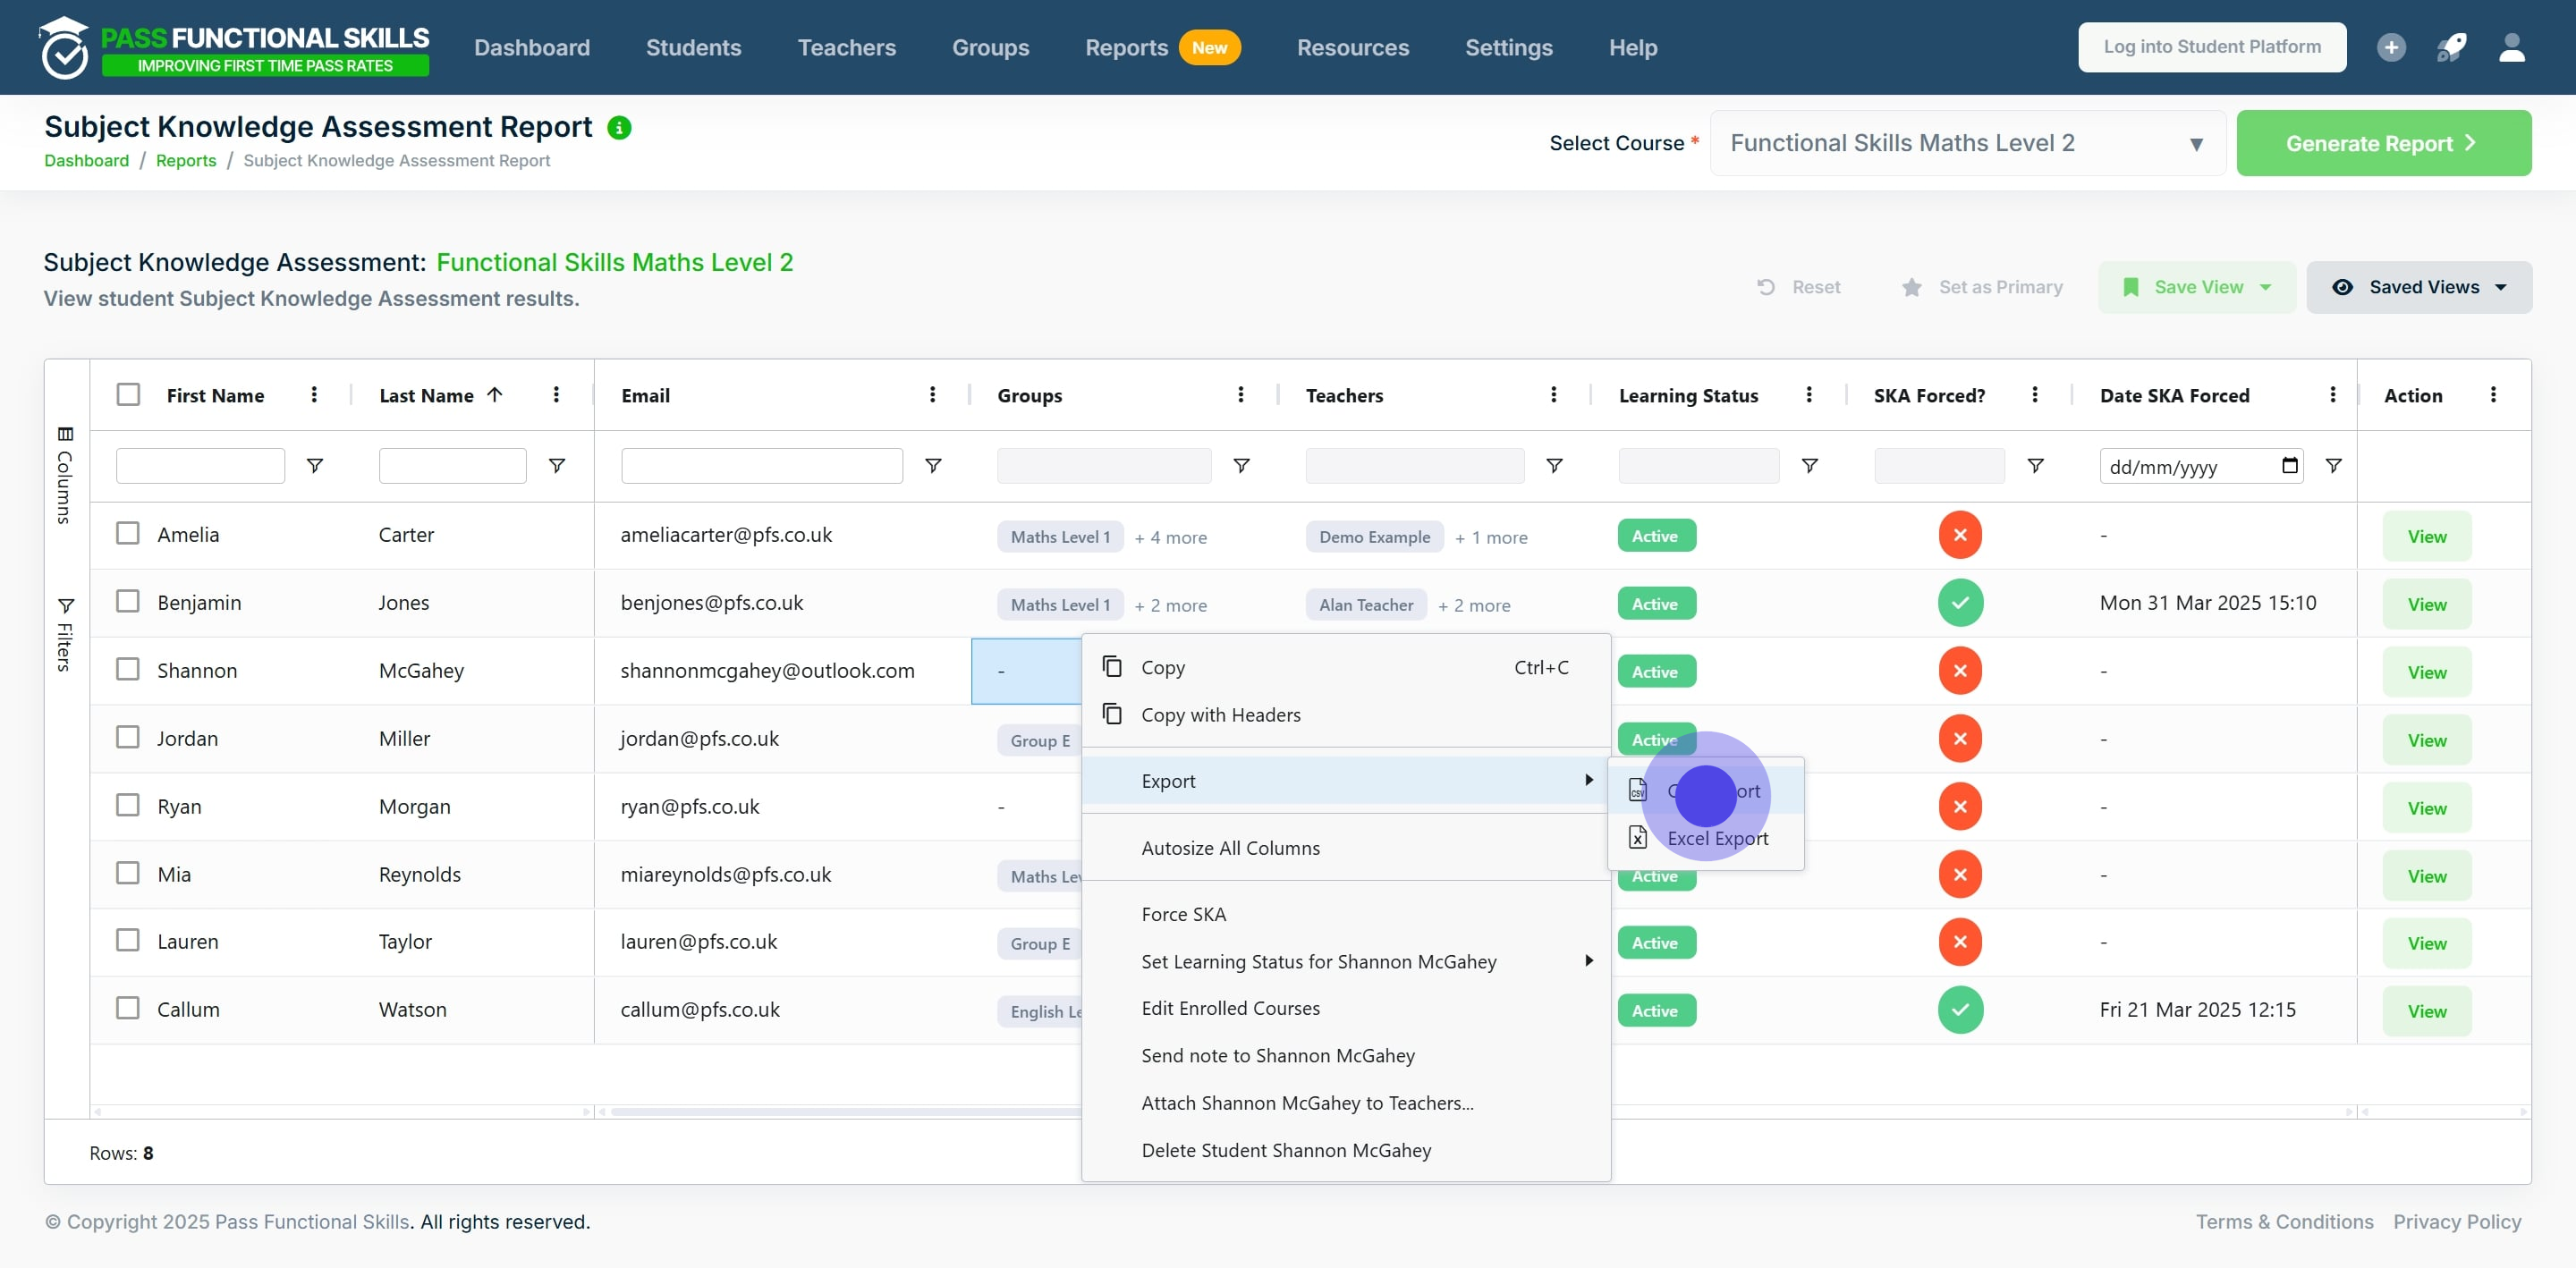Open First Name column three-dot menu
The width and height of the screenshot is (2576, 1268).
point(314,395)
